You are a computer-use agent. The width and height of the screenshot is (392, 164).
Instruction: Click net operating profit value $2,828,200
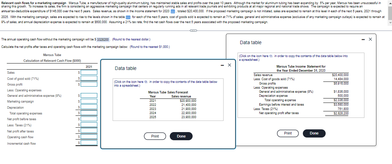click(341, 113)
